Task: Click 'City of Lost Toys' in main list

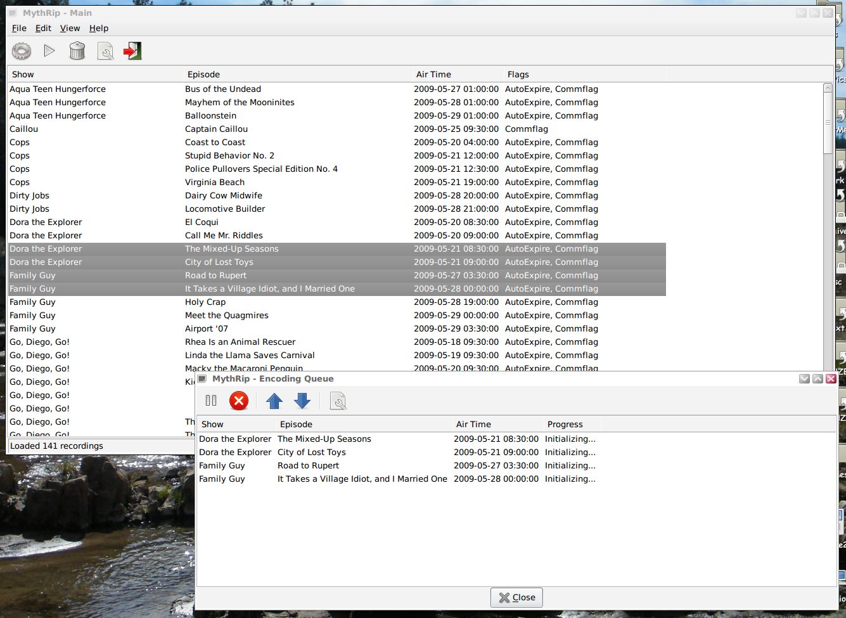Action: click(x=219, y=262)
